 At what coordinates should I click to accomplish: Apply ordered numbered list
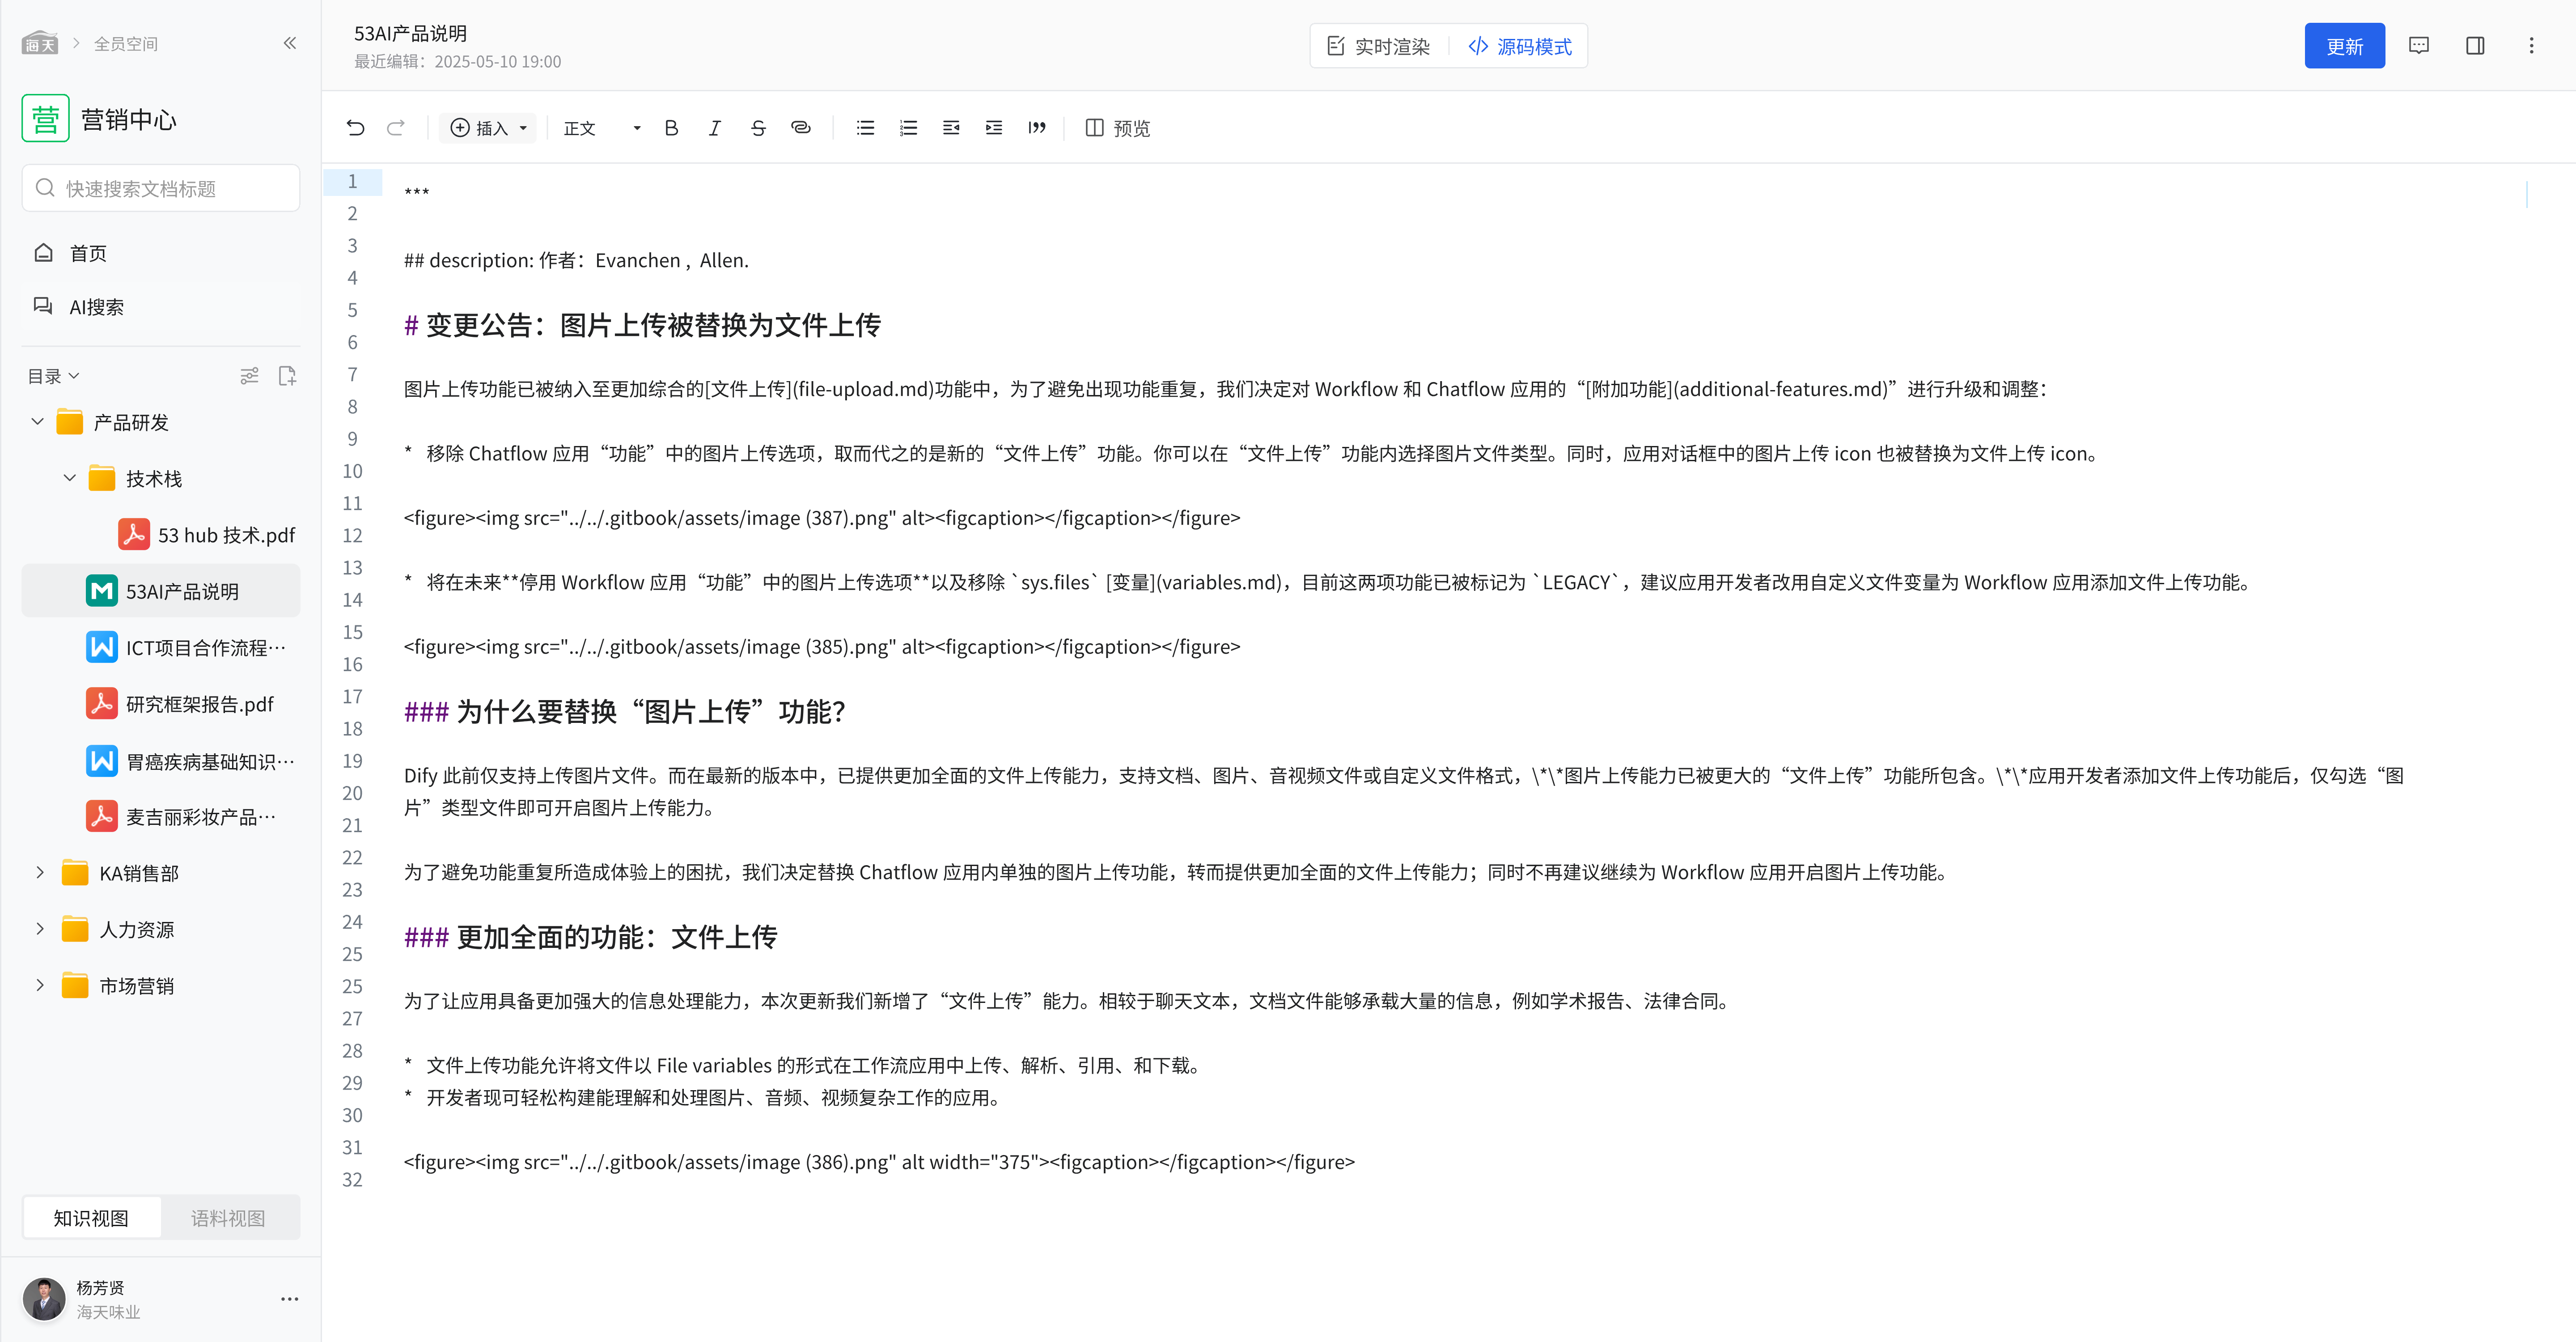(908, 128)
